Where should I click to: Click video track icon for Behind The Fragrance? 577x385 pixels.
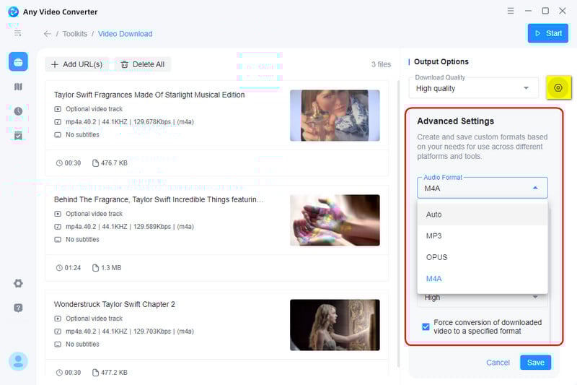click(58, 214)
